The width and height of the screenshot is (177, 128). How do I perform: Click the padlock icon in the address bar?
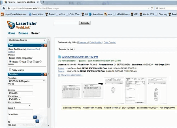(9, 8)
